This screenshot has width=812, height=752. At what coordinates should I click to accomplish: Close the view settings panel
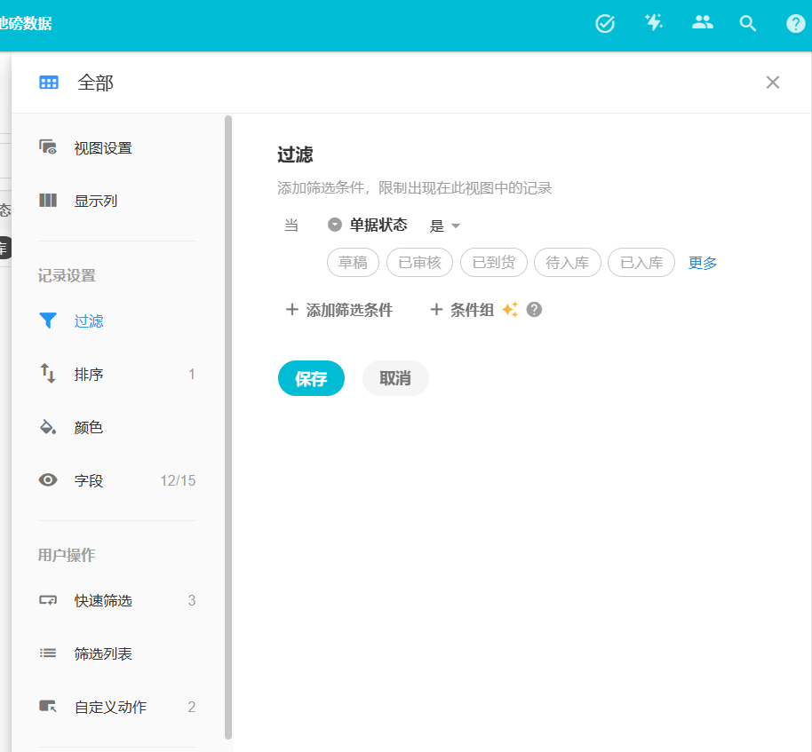click(x=773, y=83)
